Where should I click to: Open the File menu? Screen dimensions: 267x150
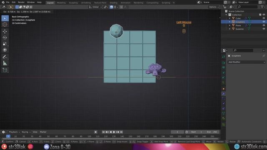click(8, 2)
